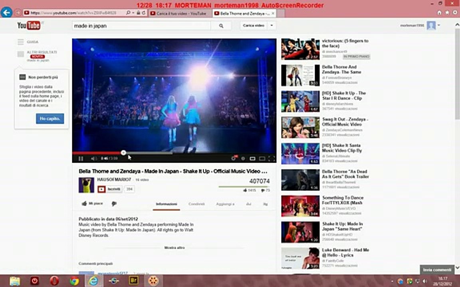Click the report flag icon tab
This screenshot has height=287, width=460.
[x=266, y=204]
